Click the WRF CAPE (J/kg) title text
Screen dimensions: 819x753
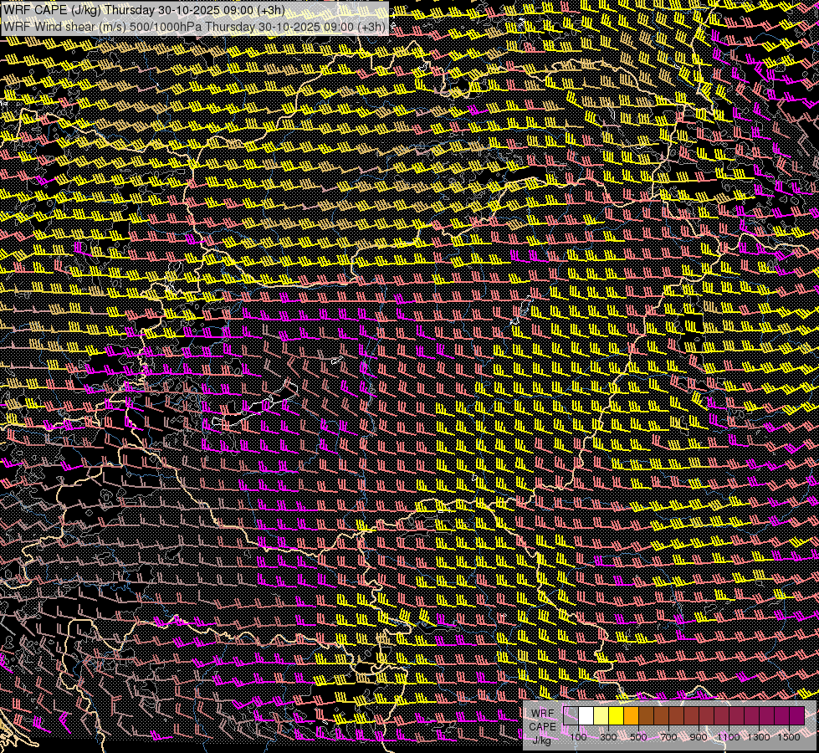(52, 9)
